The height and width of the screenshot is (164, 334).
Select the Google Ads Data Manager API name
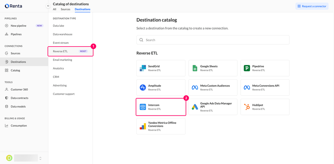click(216, 105)
